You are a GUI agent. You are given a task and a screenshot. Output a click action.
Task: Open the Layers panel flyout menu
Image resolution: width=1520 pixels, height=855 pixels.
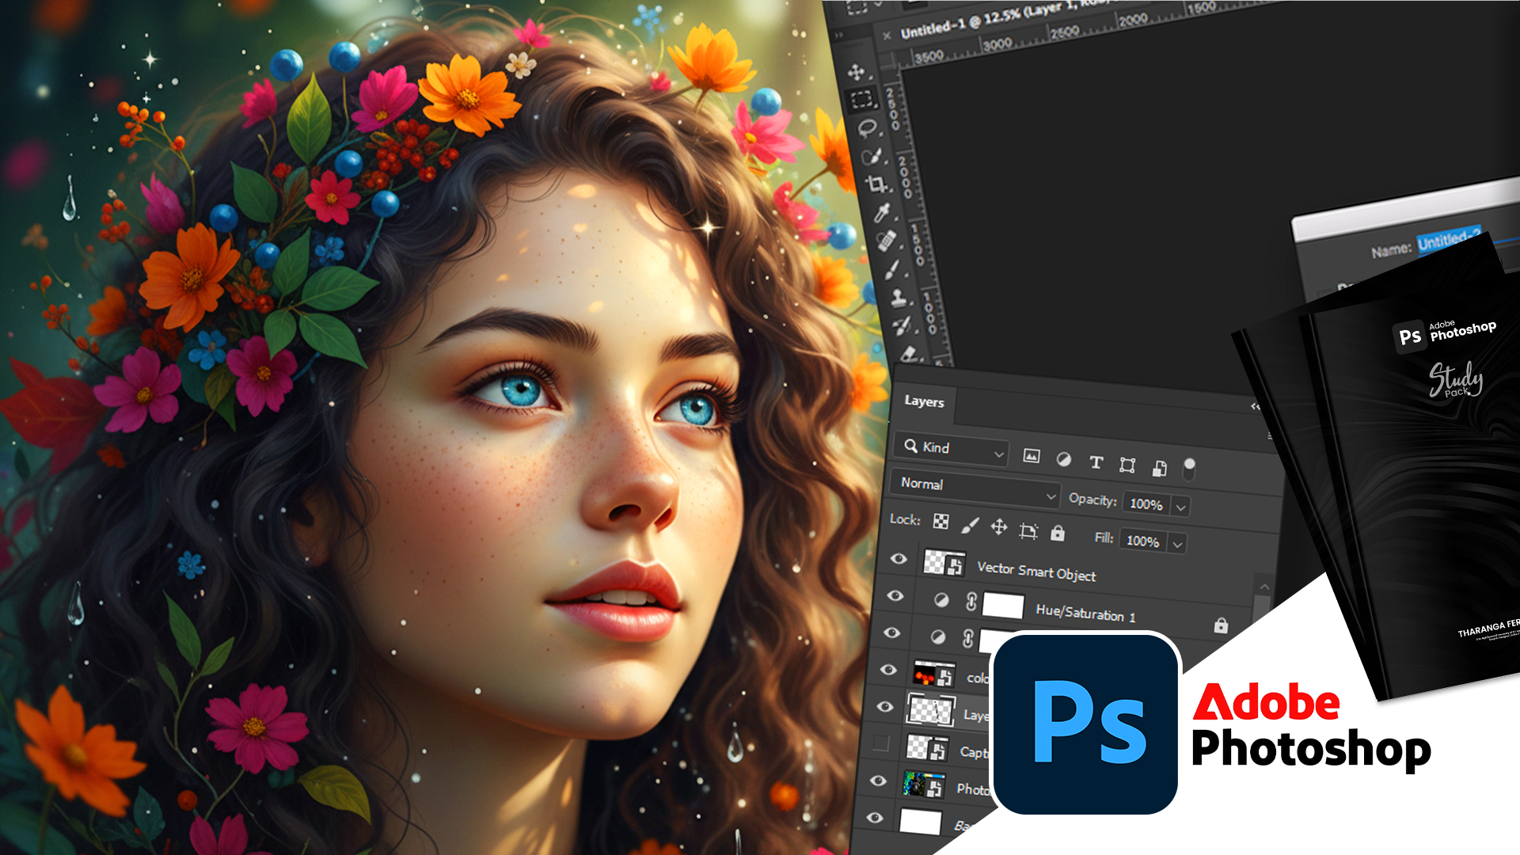1270,435
